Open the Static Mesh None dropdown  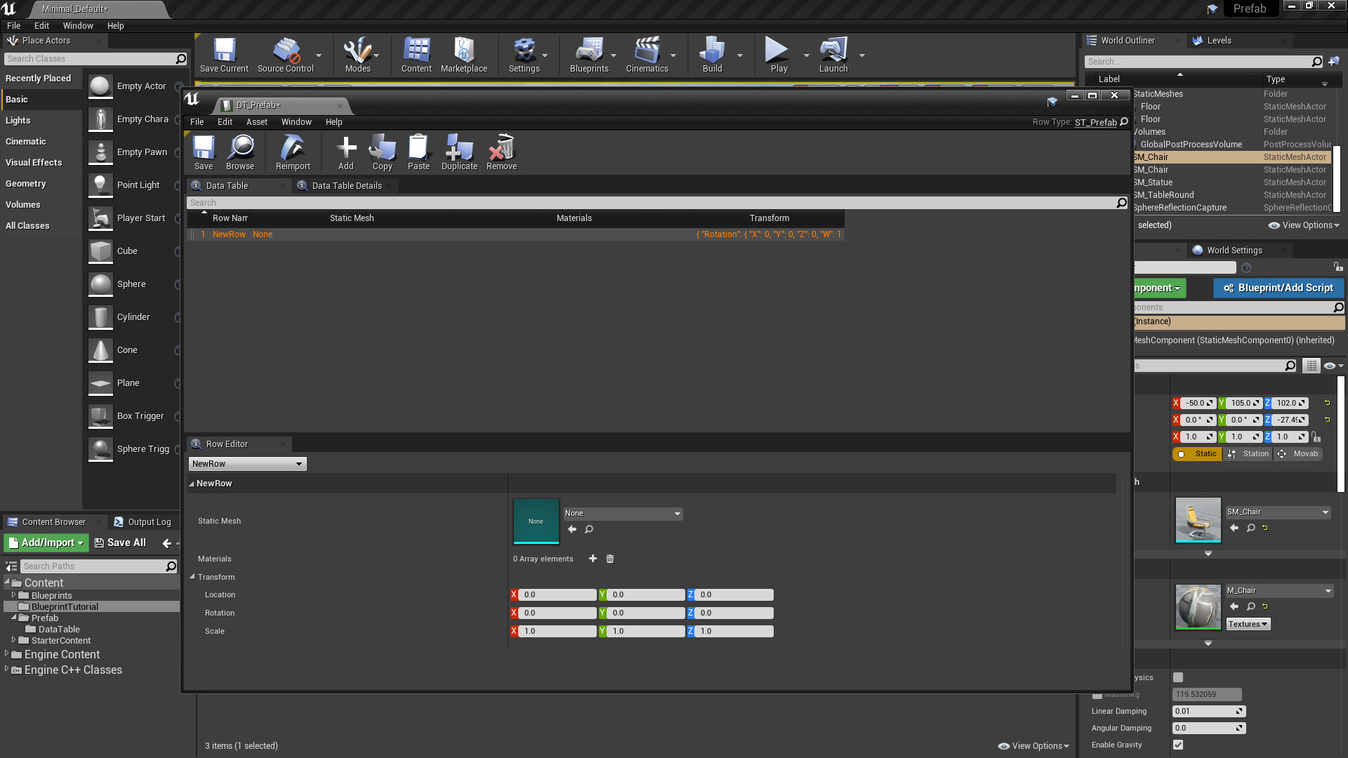(x=622, y=513)
